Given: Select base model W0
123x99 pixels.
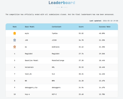Looking at the screenshot, I should click(x=26, y=81).
